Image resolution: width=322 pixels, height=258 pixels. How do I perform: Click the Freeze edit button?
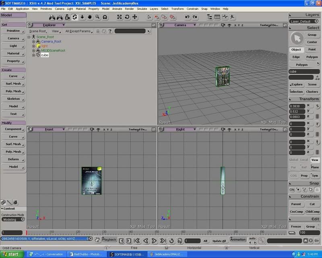click(x=296, y=226)
